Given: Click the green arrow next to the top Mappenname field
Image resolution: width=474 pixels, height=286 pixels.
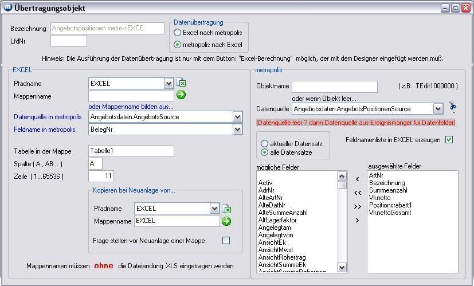Looking at the screenshot, I should click(x=181, y=95).
